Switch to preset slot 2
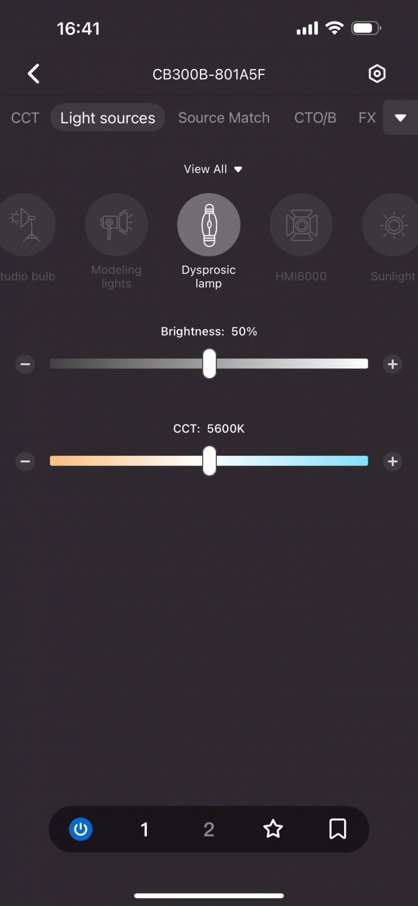 click(x=209, y=829)
